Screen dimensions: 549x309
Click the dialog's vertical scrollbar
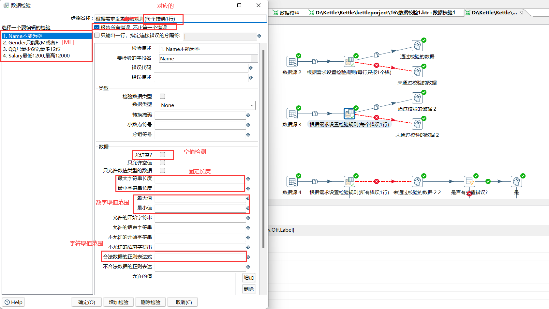click(263, 148)
